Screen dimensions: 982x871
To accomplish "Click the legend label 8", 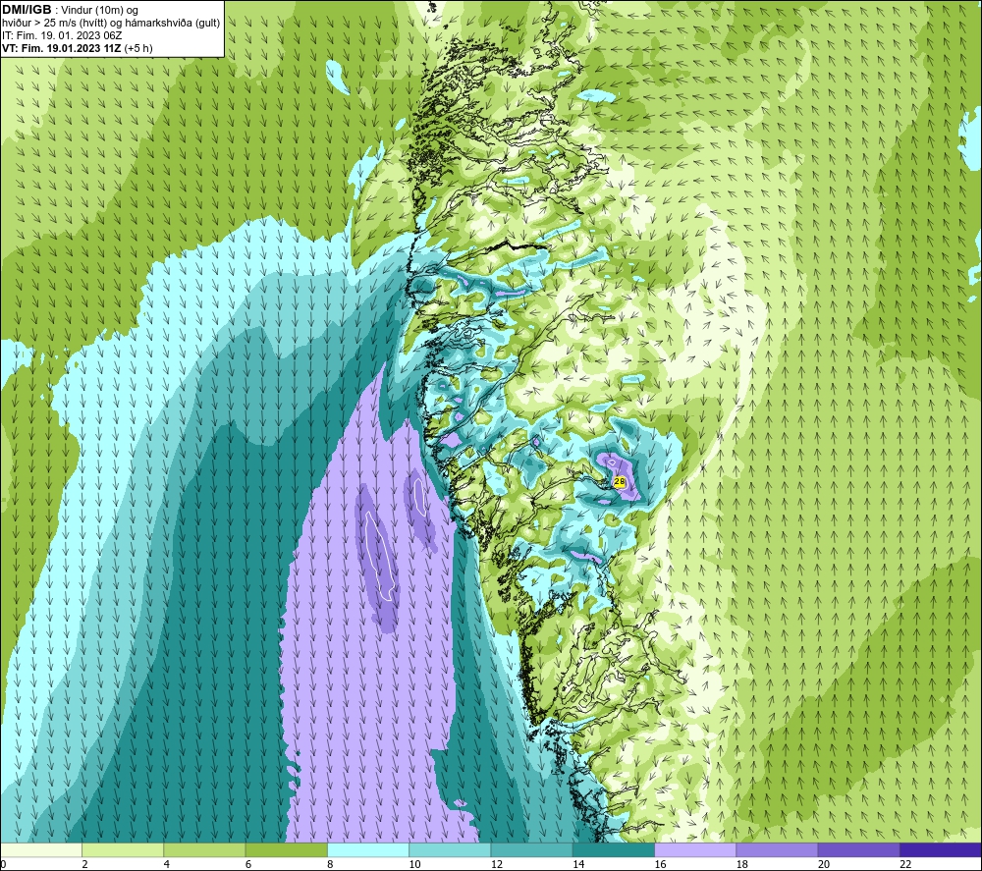I will (x=330, y=864).
